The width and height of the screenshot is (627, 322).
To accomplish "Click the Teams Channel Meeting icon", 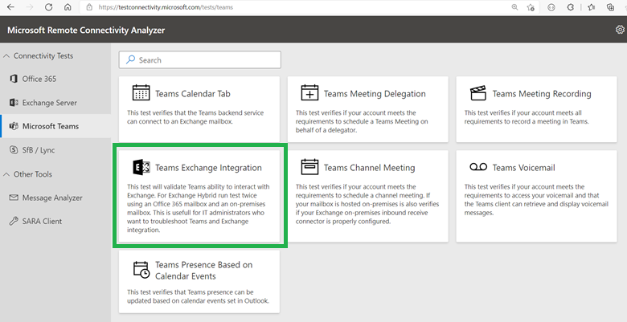I will click(x=309, y=166).
